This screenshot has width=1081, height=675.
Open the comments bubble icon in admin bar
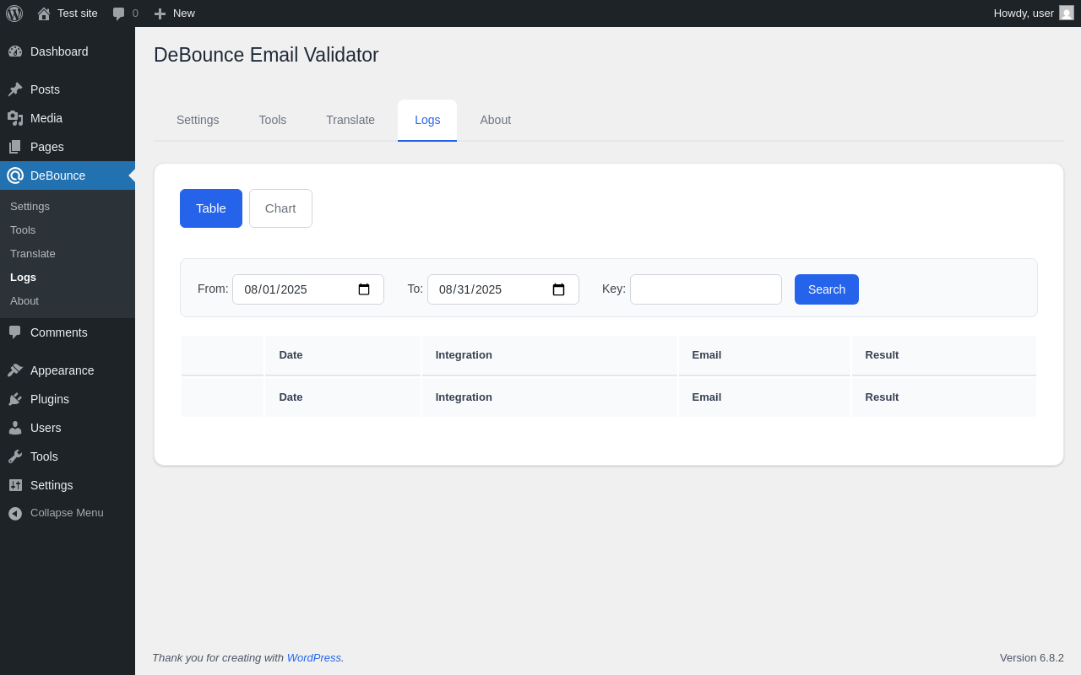(x=119, y=13)
